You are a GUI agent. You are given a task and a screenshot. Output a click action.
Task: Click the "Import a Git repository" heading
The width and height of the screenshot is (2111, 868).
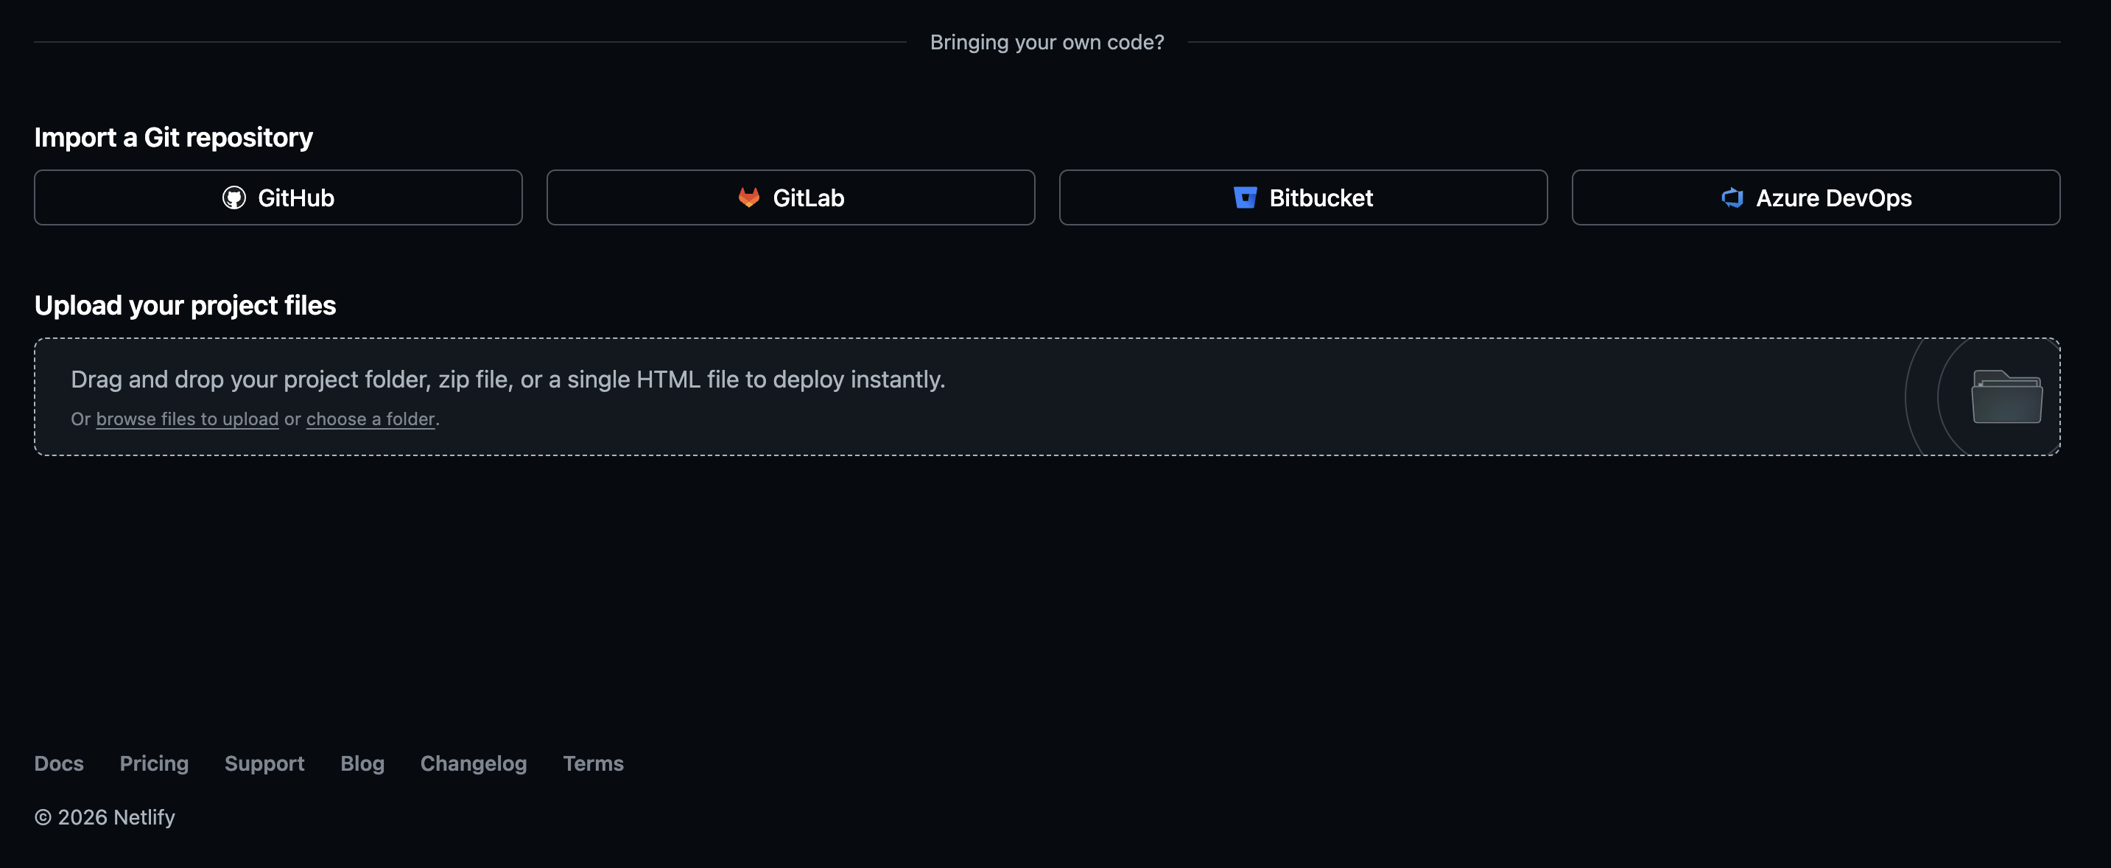[173, 137]
